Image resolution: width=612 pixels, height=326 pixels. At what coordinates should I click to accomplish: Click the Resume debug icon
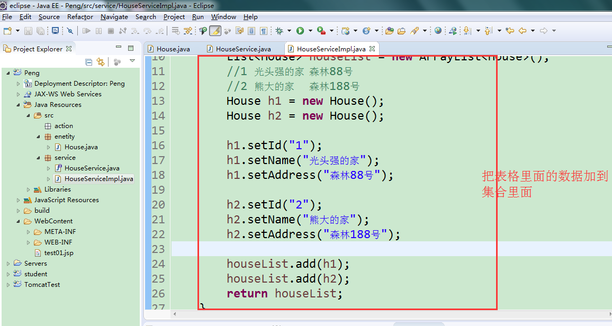(86, 31)
